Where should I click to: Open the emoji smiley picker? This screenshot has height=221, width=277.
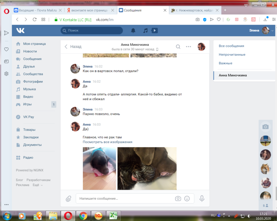pyautogui.click(x=187, y=199)
